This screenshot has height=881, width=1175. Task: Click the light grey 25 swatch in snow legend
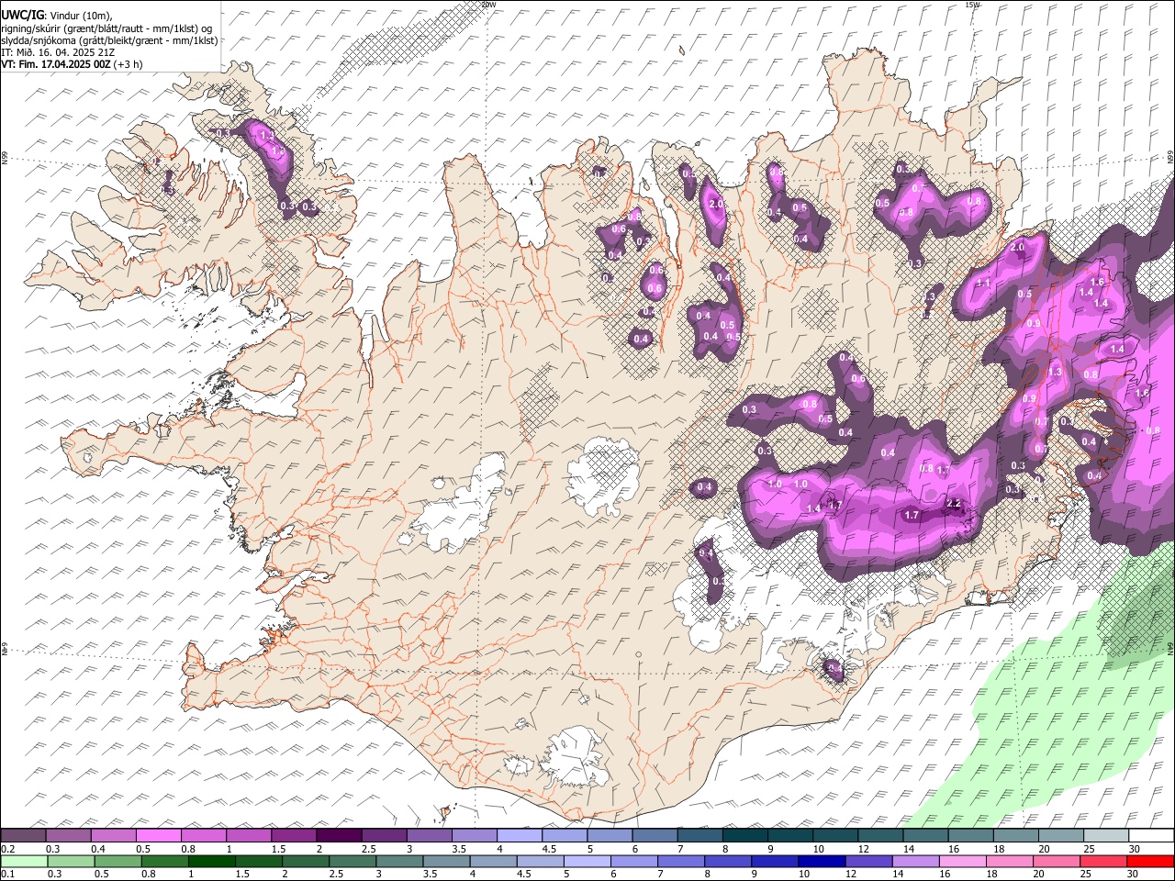(1106, 836)
